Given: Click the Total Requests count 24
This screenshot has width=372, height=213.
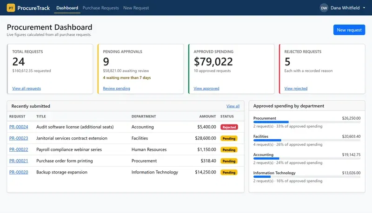Looking at the screenshot, I should (x=19, y=62).
